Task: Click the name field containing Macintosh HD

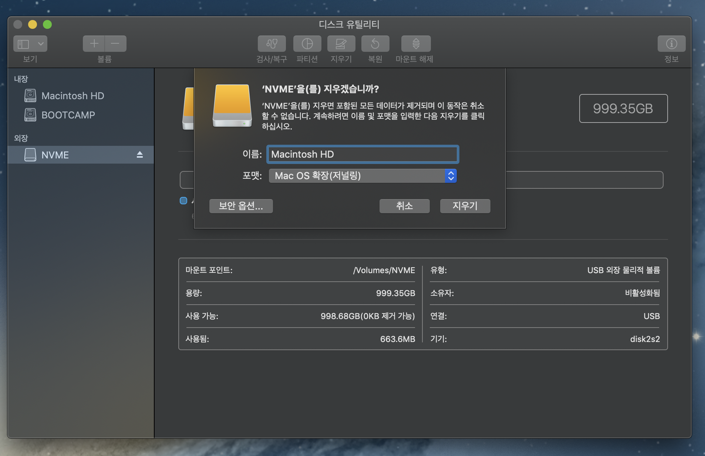Action: coord(362,154)
